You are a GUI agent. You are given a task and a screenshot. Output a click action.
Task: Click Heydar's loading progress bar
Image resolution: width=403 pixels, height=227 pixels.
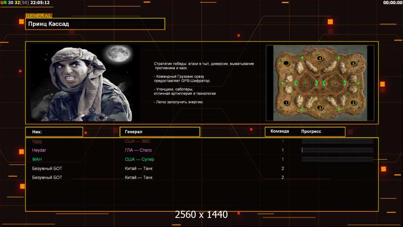coord(337,150)
